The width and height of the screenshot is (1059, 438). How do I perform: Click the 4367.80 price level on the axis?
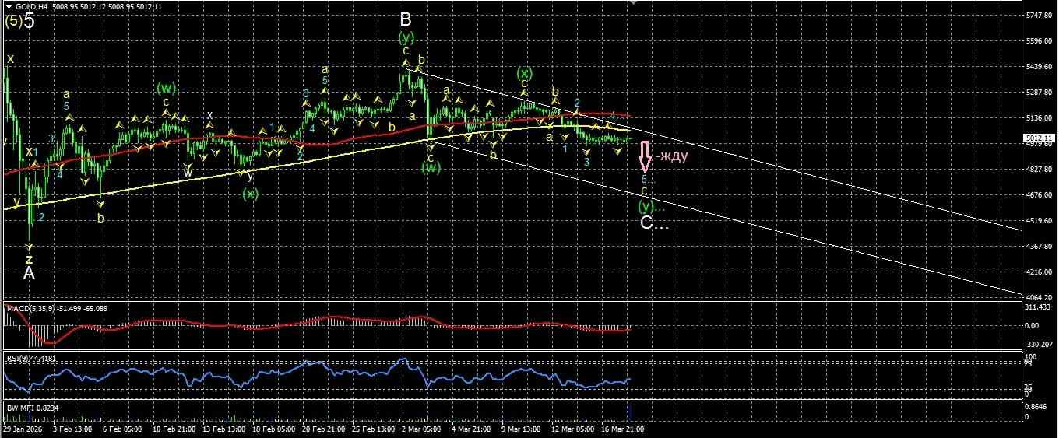(1041, 247)
